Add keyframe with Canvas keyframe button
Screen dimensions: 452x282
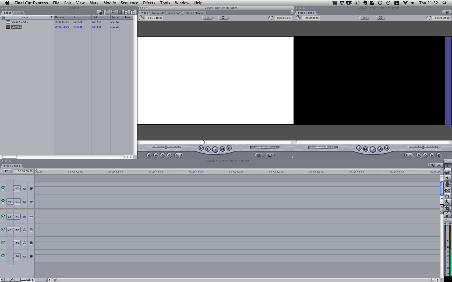(x=425, y=155)
